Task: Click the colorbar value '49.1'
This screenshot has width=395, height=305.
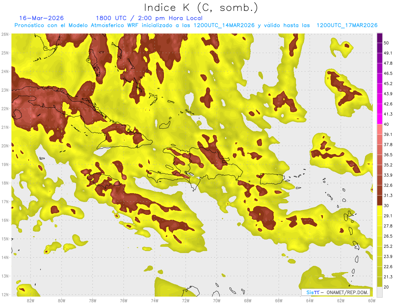Action: click(x=388, y=53)
